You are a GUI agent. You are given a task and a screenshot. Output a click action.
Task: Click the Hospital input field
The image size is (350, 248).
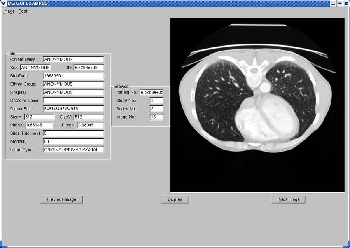pos(73,92)
